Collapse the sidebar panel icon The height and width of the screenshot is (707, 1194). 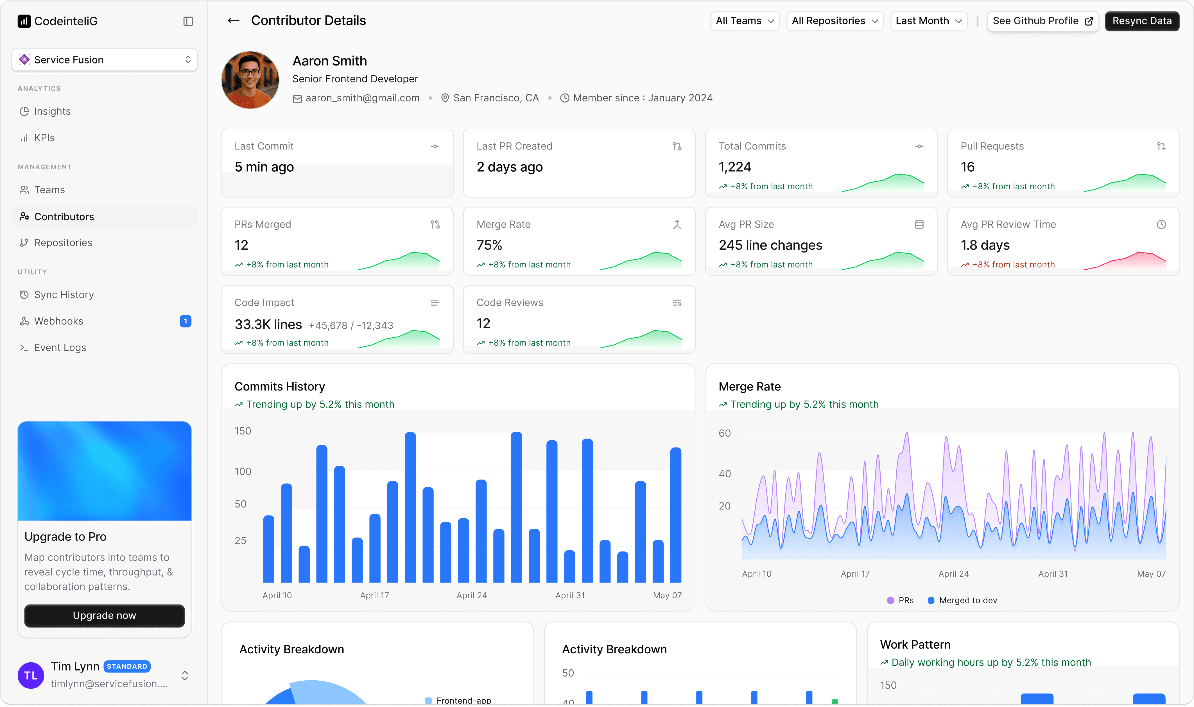pos(188,21)
